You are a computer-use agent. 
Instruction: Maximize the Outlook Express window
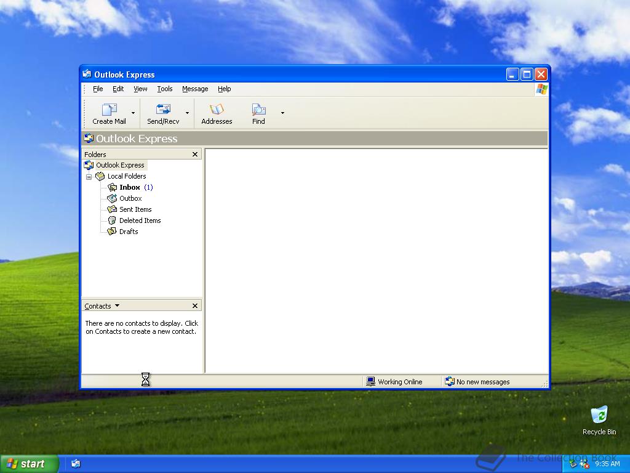coord(527,75)
